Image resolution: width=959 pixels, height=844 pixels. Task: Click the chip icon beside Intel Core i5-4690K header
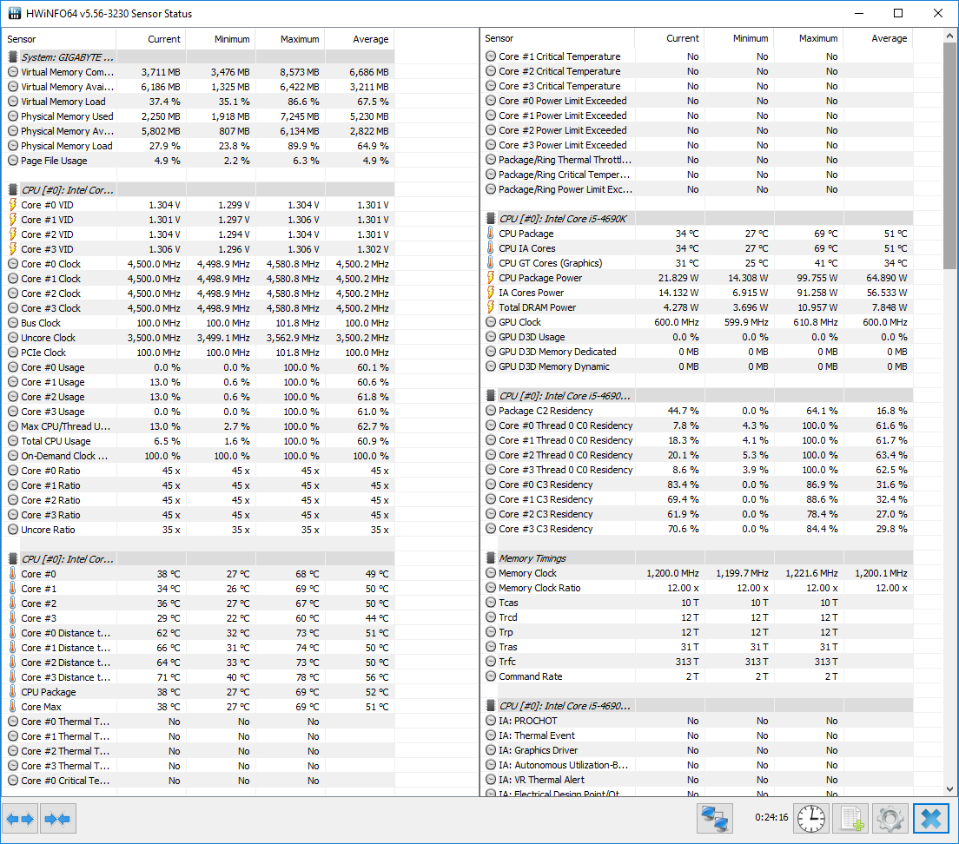(491, 218)
